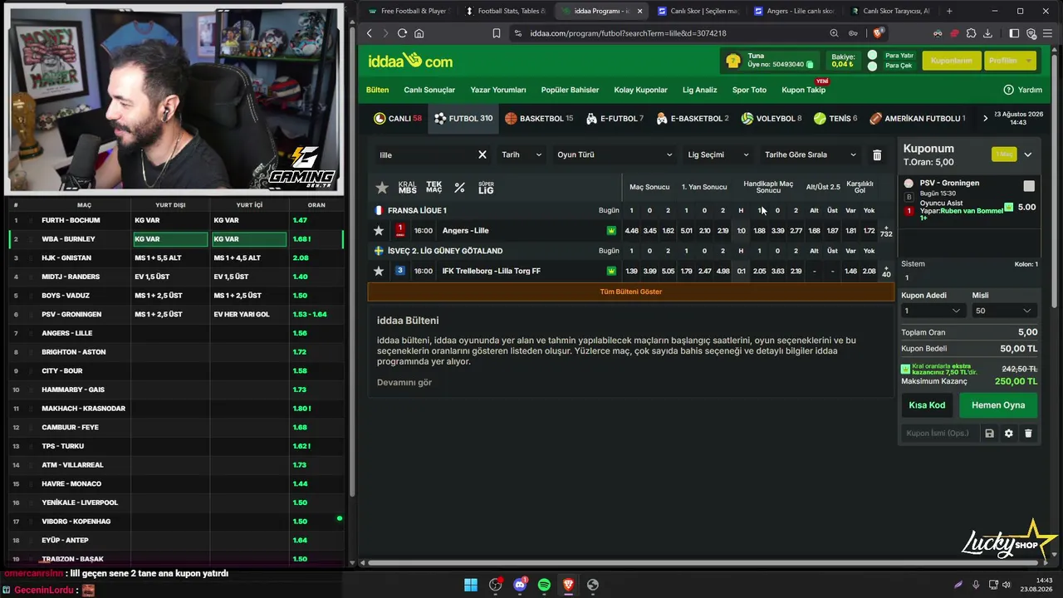
Task: Delete the coupon with the bottom trash icon
Action: click(x=1028, y=434)
